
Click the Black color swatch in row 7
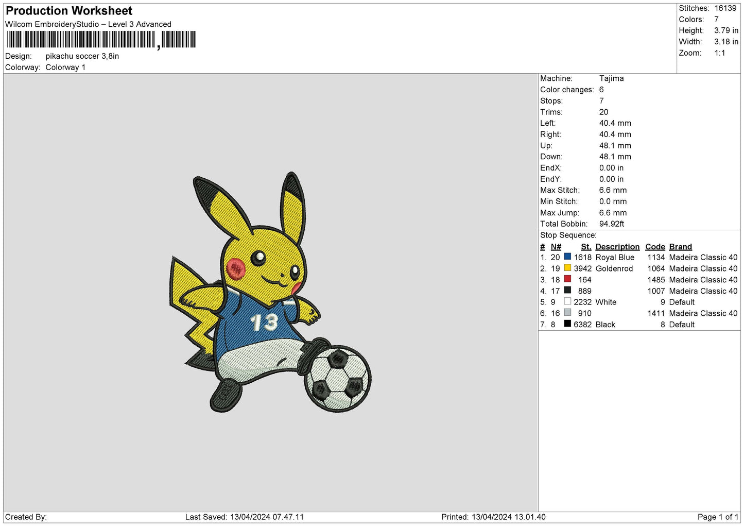click(x=567, y=324)
